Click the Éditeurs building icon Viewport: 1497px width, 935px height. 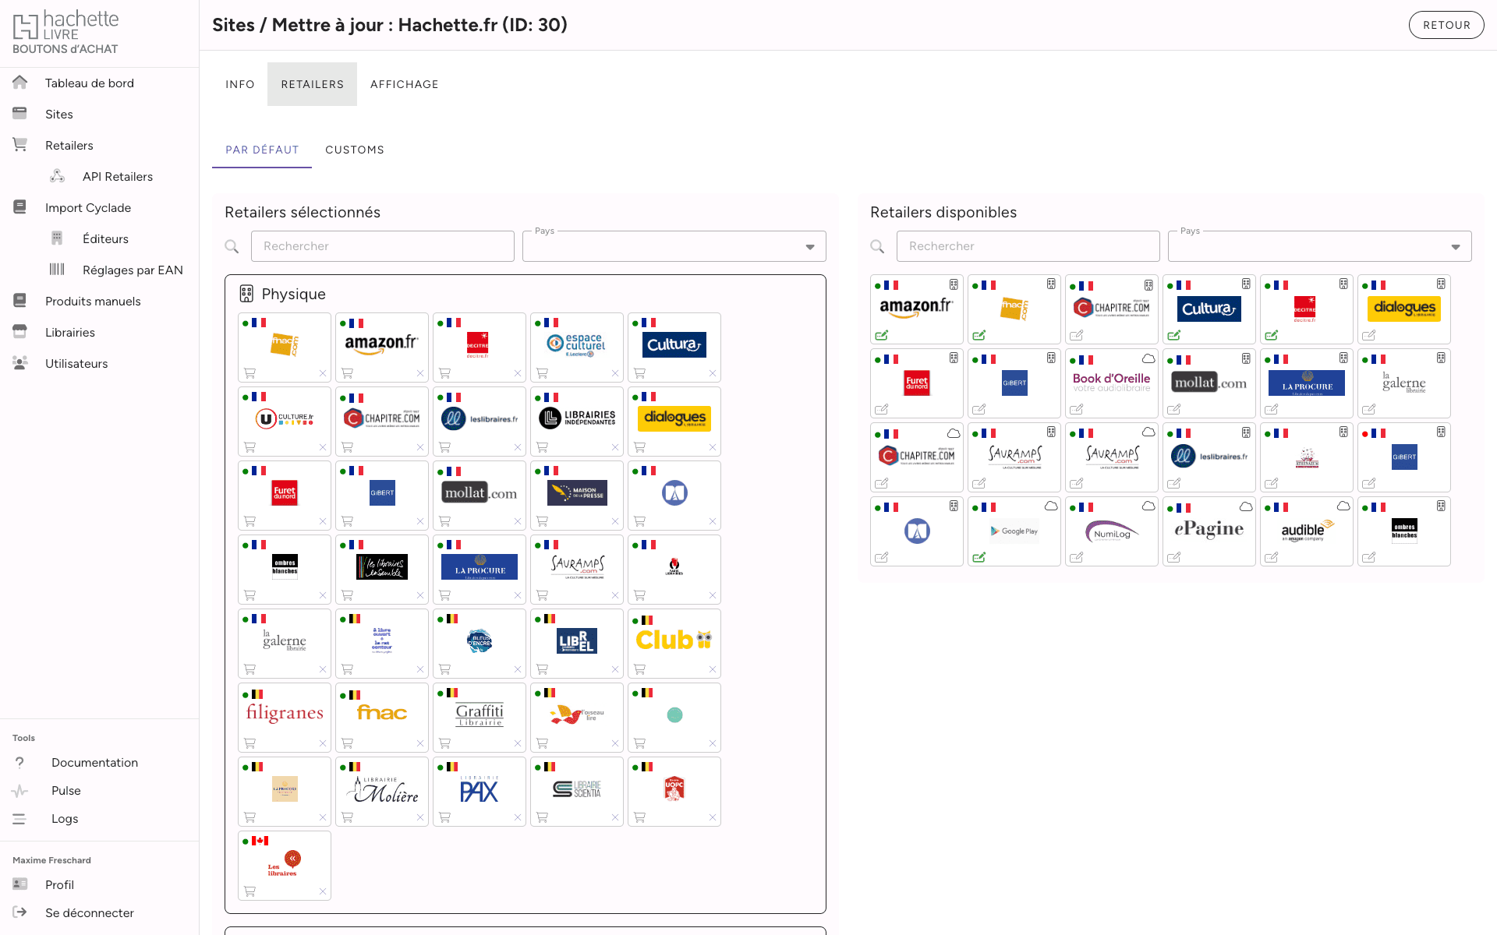click(58, 238)
